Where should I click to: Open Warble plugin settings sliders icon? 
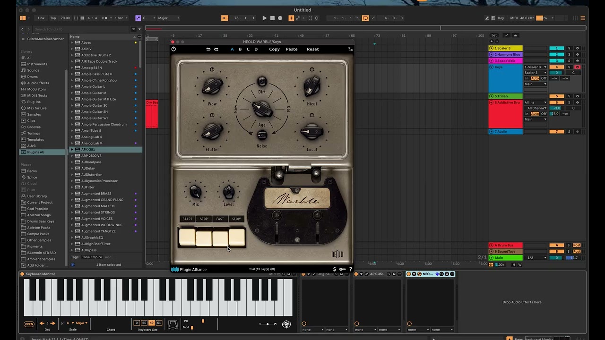pos(350,49)
